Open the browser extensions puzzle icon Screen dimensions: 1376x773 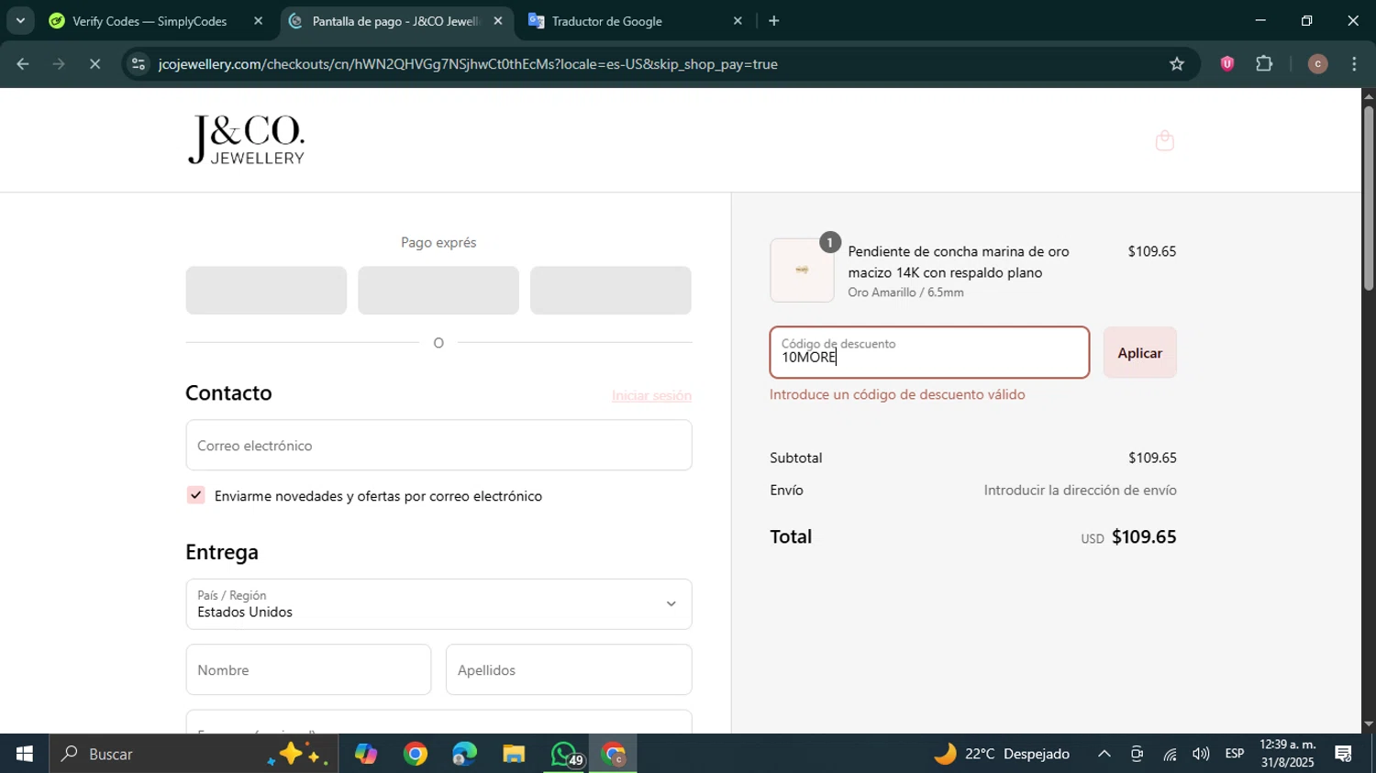pyautogui.click(x=1264, y=64)
